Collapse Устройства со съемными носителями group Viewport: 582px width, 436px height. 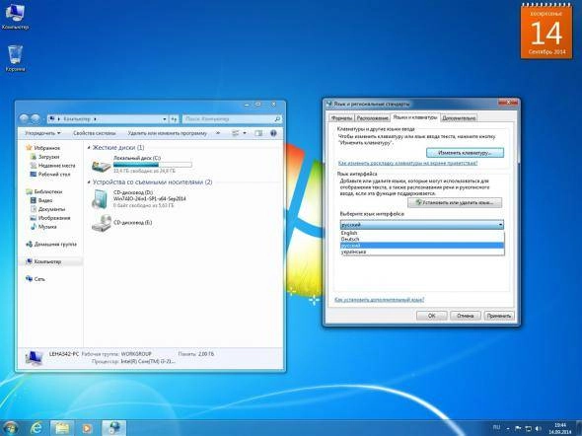(89, 182)
